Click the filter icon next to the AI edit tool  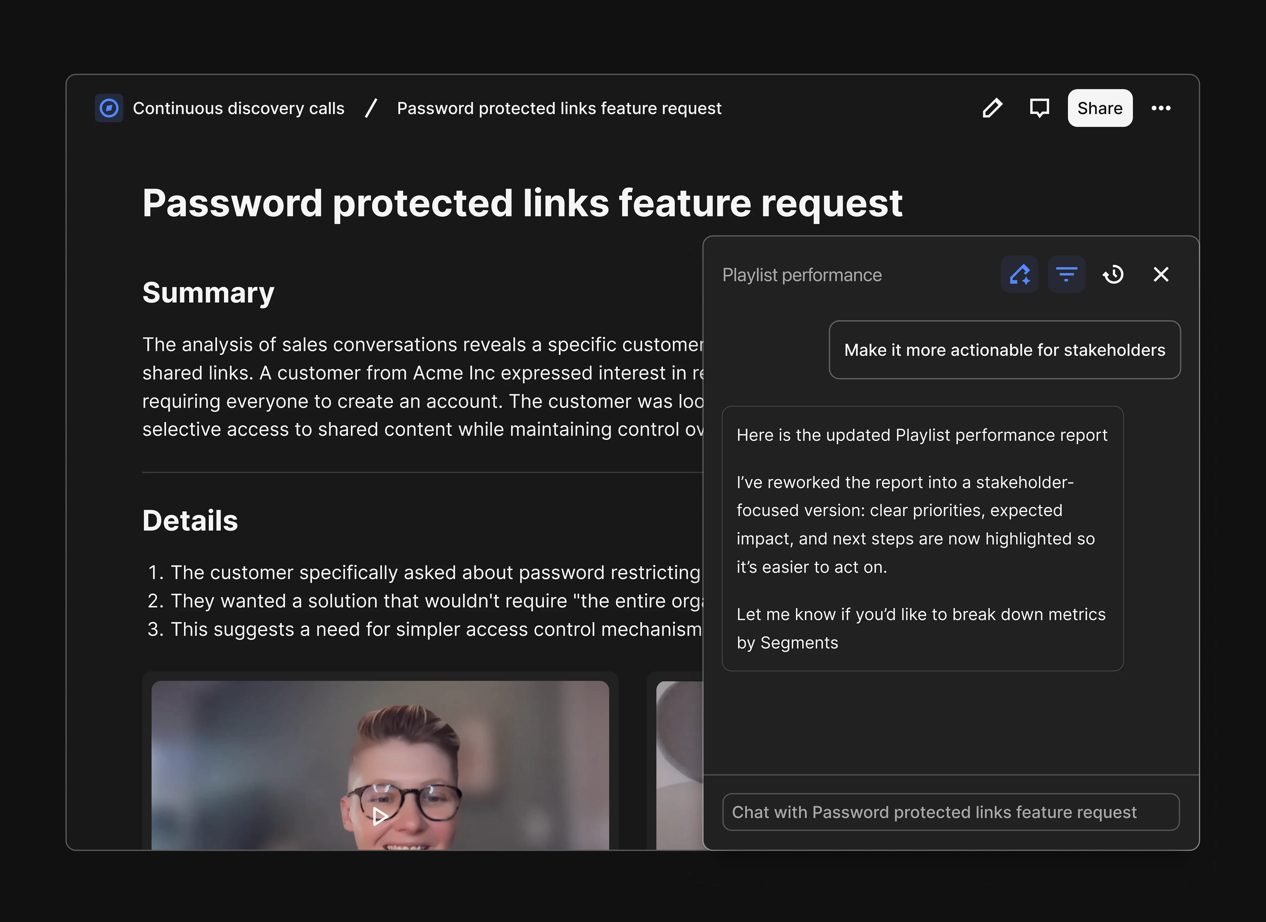tap(1067, 274)
